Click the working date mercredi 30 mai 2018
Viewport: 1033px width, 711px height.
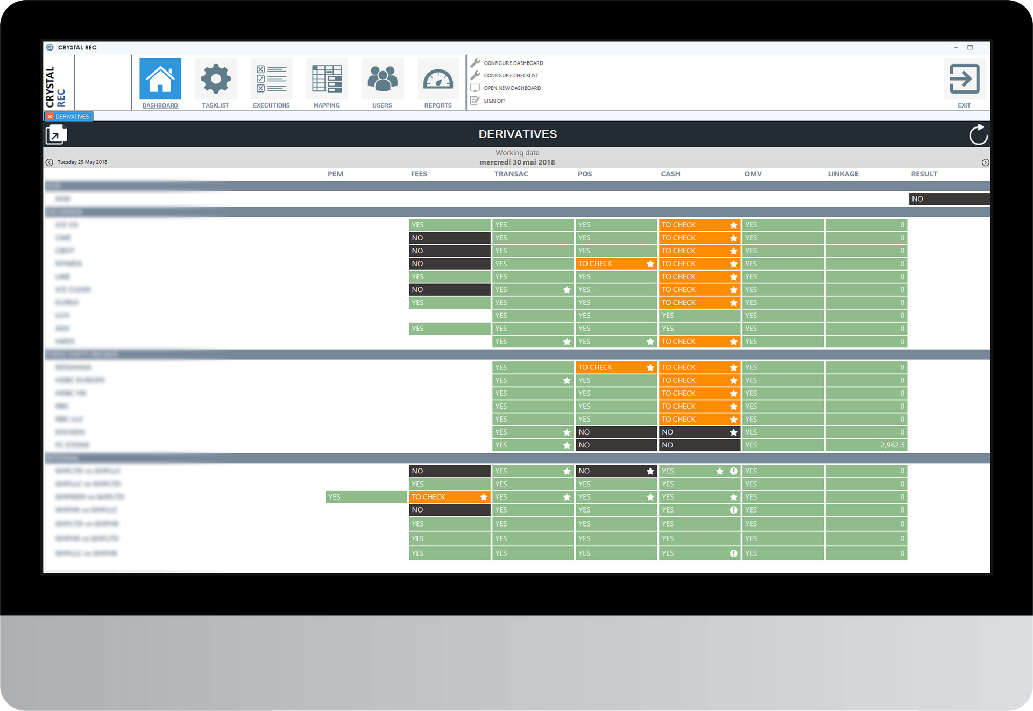point(517,162)
